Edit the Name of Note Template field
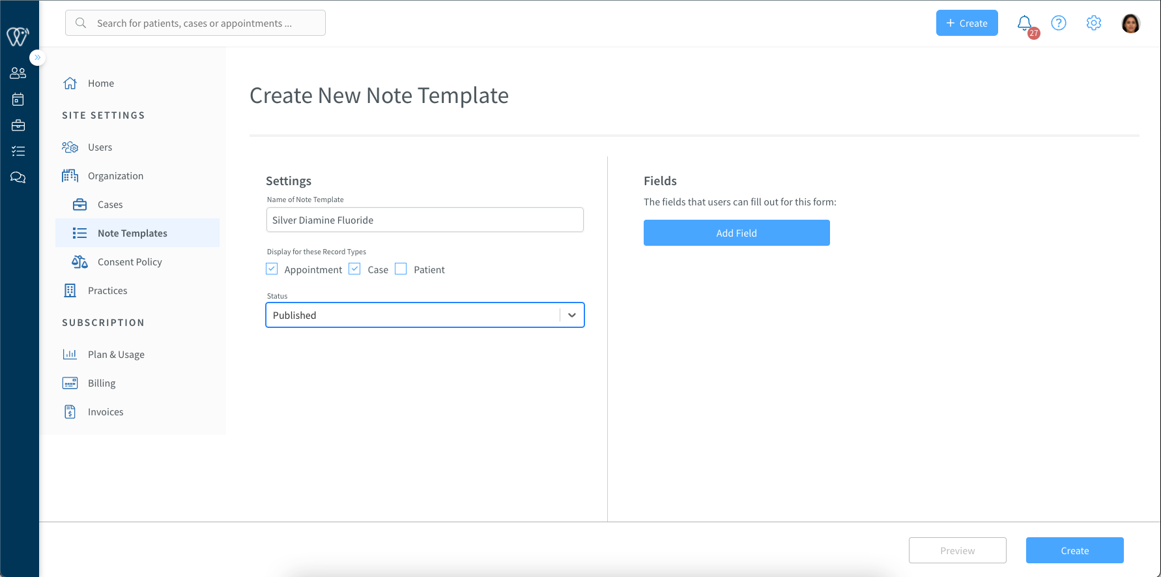The image size is (1161, 577). tap(425, 220)
